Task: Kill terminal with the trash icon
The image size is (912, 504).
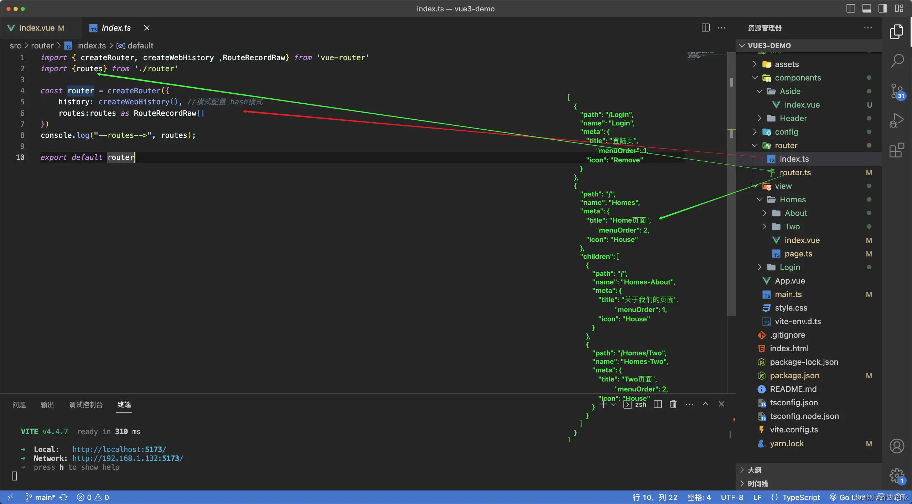Action: click(673, 404)
